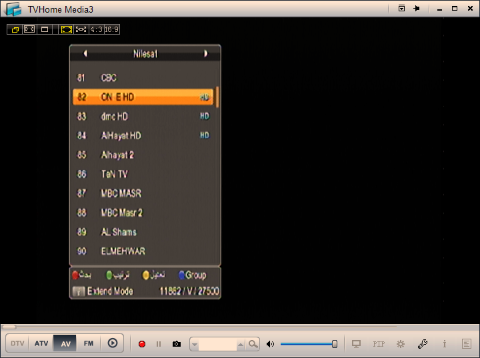The image size is (480, 358).
Task: Click the channel number input field
Action: coord(217,344)
